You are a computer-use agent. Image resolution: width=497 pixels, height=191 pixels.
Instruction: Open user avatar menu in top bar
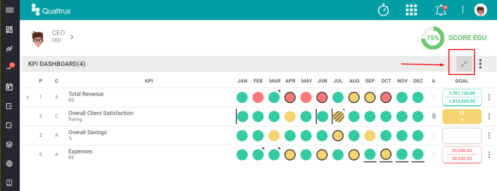point(480,10)
